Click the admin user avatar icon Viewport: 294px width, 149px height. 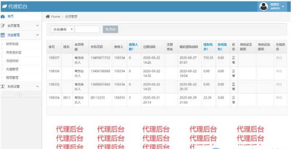click(x=264, y=6)
